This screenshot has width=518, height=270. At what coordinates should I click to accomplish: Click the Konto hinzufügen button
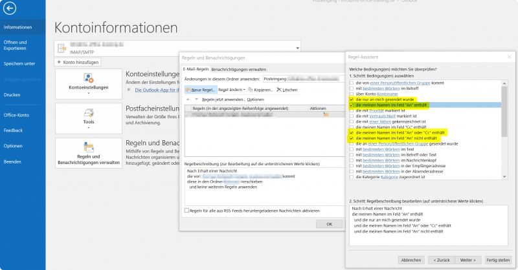pos(77,62)
